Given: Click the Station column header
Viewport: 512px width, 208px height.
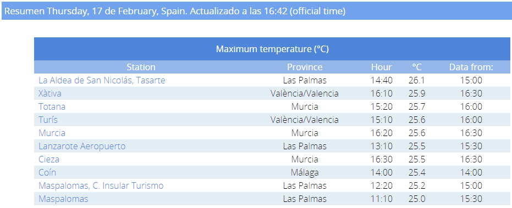Looking at the screenshot, I should [141, 67].
